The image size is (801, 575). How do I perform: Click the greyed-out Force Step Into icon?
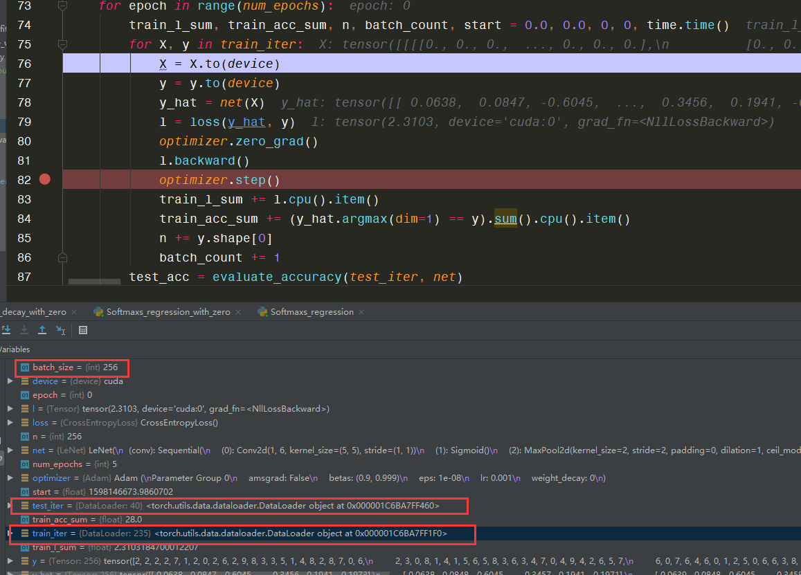pos(24,330)
